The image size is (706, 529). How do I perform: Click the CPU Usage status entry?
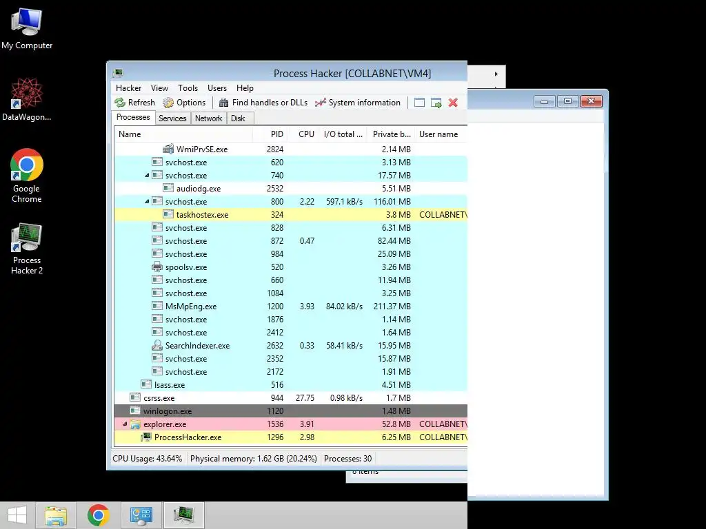point(148,459)
